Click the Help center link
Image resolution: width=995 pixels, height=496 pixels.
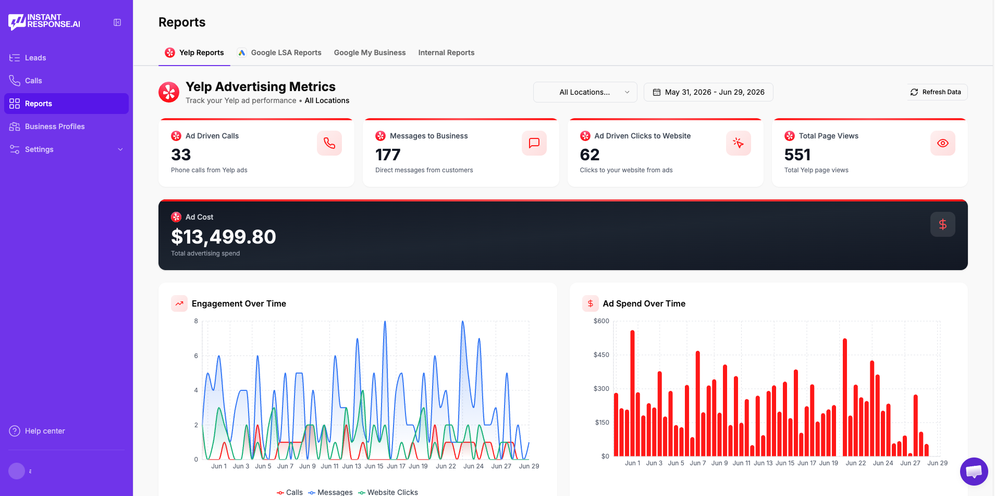[x=45, y=431]
